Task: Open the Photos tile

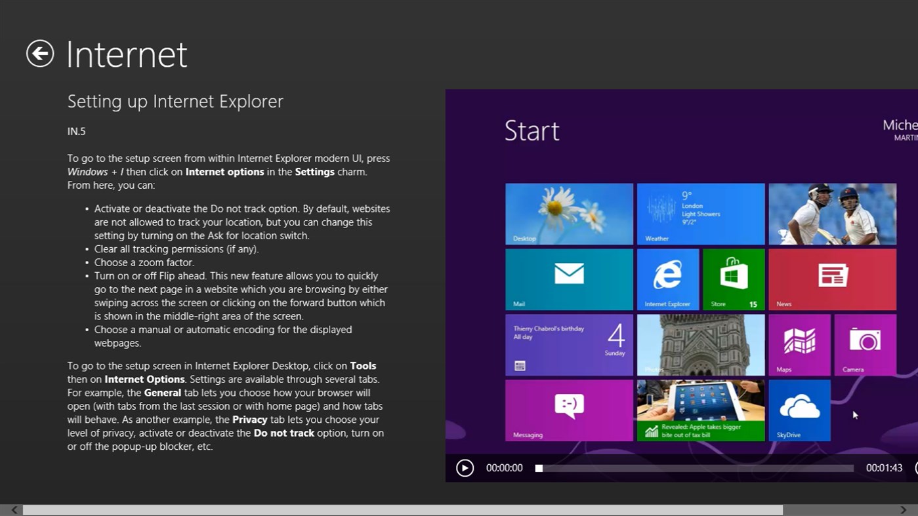Action: (x=700, y=344)
